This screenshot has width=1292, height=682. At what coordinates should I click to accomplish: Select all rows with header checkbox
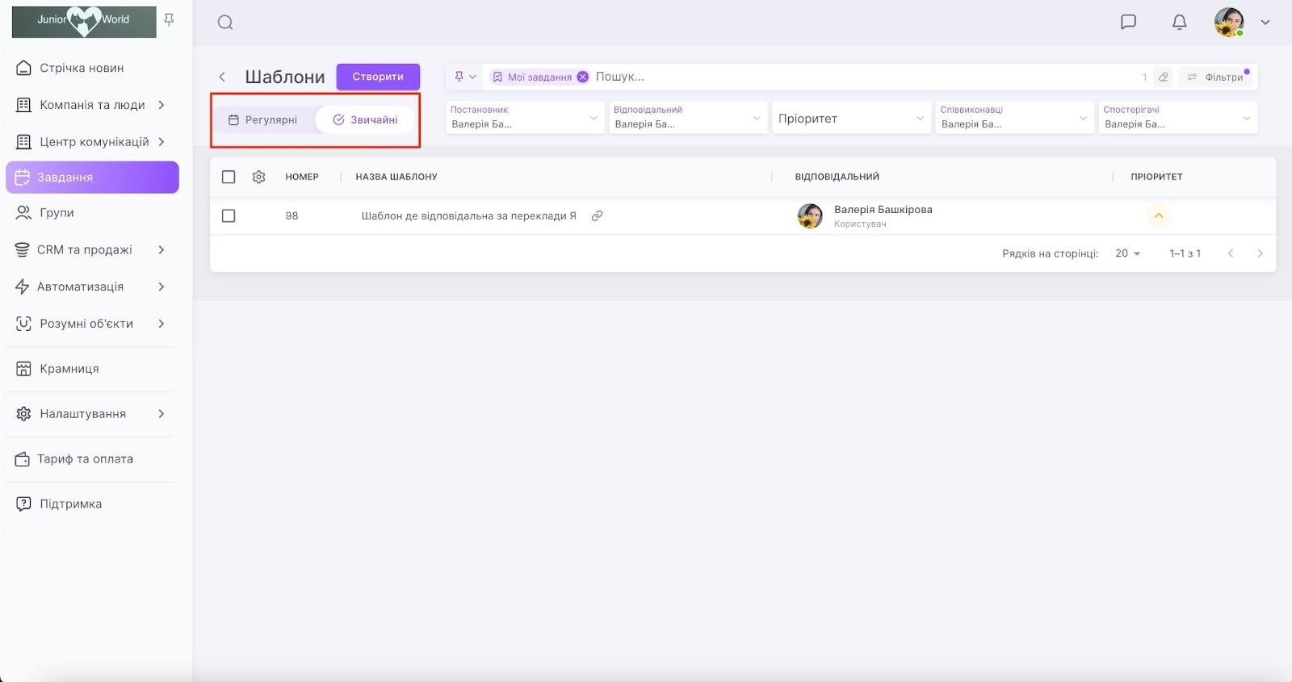(229, 177)
